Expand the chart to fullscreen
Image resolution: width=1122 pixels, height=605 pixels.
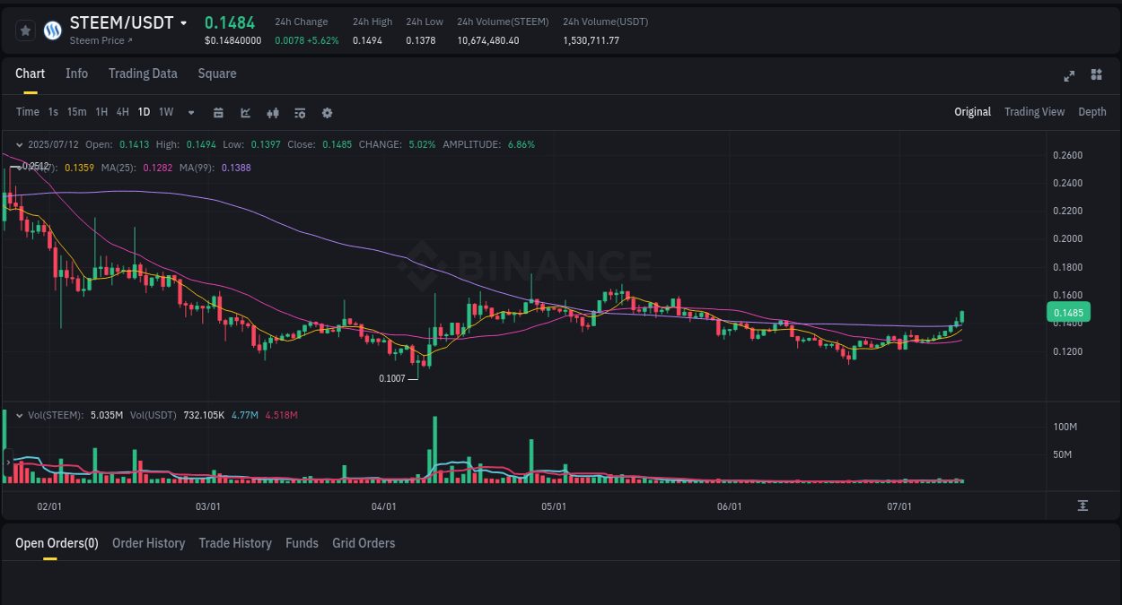click(1068, 76)
